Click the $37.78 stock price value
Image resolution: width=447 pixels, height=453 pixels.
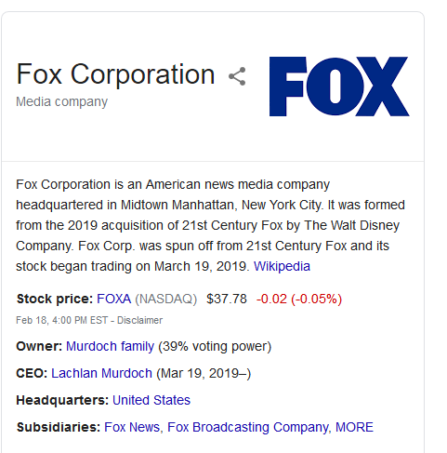click(227, 299)
